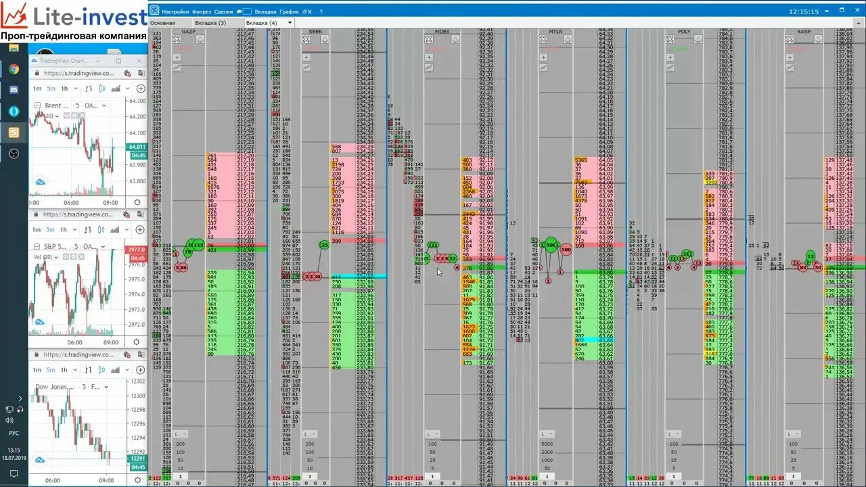Screen dimensions: 866x487
Task: Open Вкладки menu
Action: pos(266,11)
